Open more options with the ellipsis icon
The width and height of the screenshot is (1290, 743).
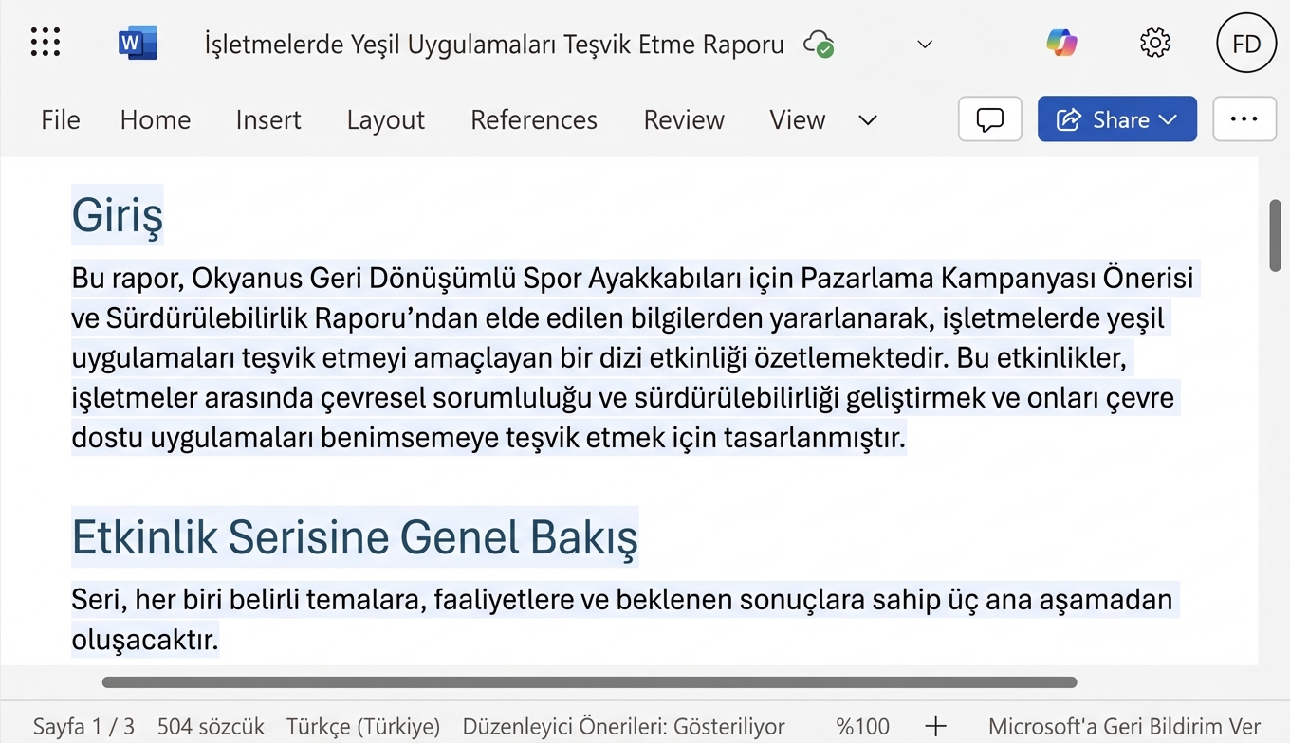[x=1244, y=118]
